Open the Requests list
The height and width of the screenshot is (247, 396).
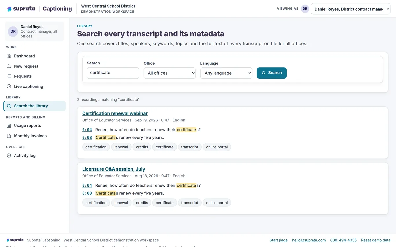[35, 76]
